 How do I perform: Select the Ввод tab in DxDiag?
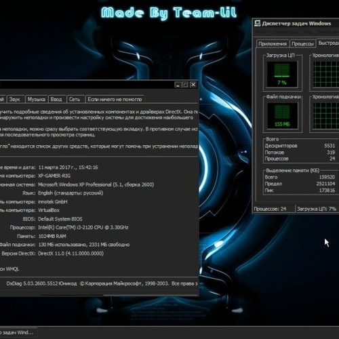point(56,99)
